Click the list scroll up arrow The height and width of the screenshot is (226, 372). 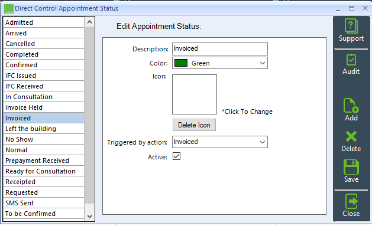89,22
